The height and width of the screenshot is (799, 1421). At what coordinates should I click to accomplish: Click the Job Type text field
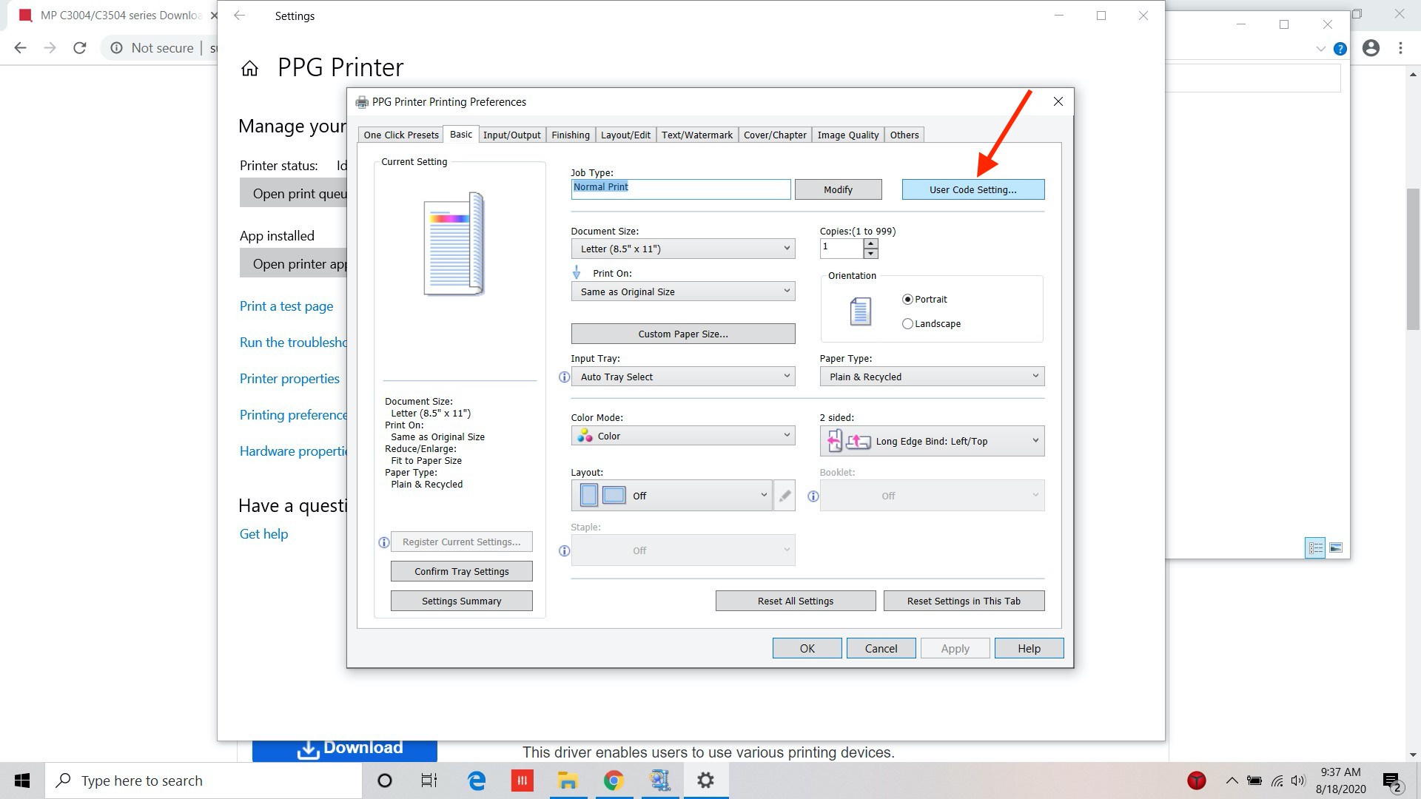(681, 189)
